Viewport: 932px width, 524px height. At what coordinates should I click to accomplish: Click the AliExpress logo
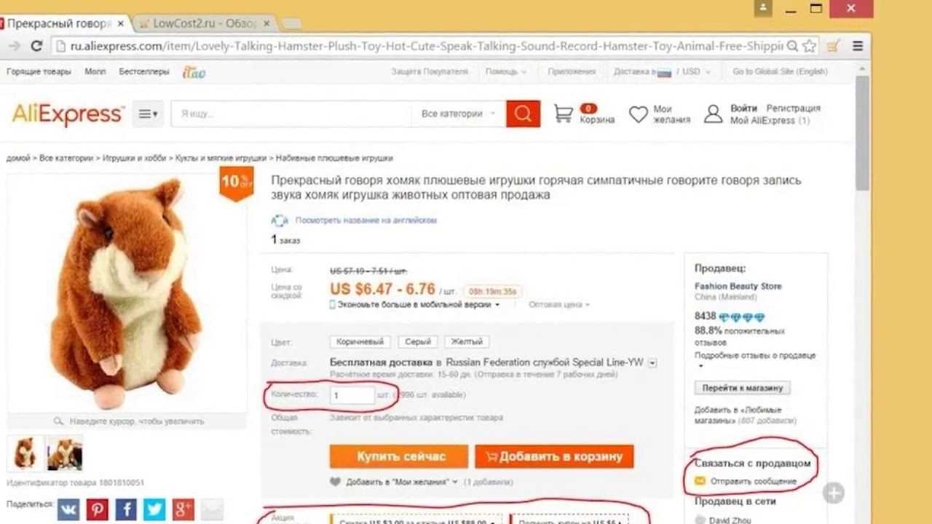coord(68,114)
